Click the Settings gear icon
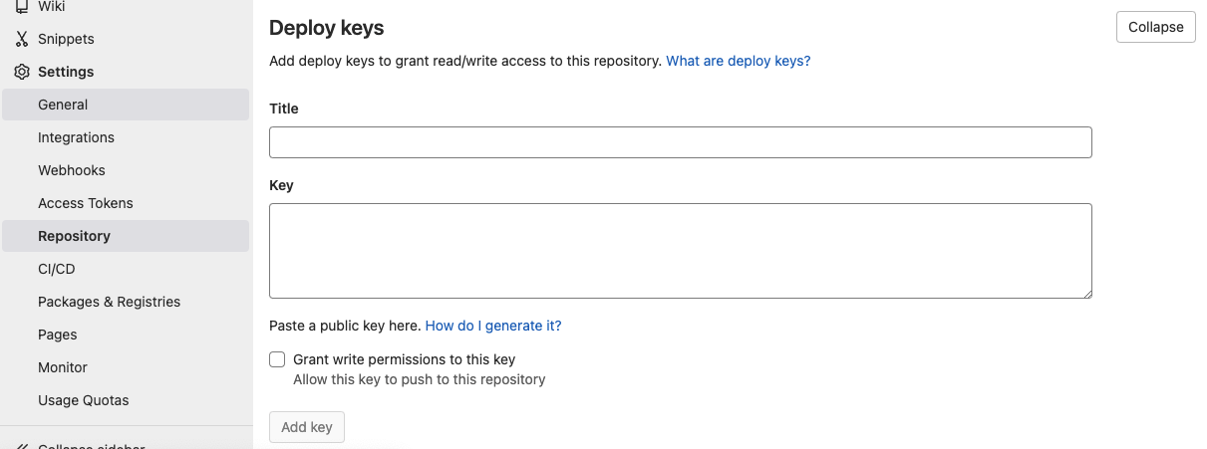1207x449 pixels. click(22, 72)
